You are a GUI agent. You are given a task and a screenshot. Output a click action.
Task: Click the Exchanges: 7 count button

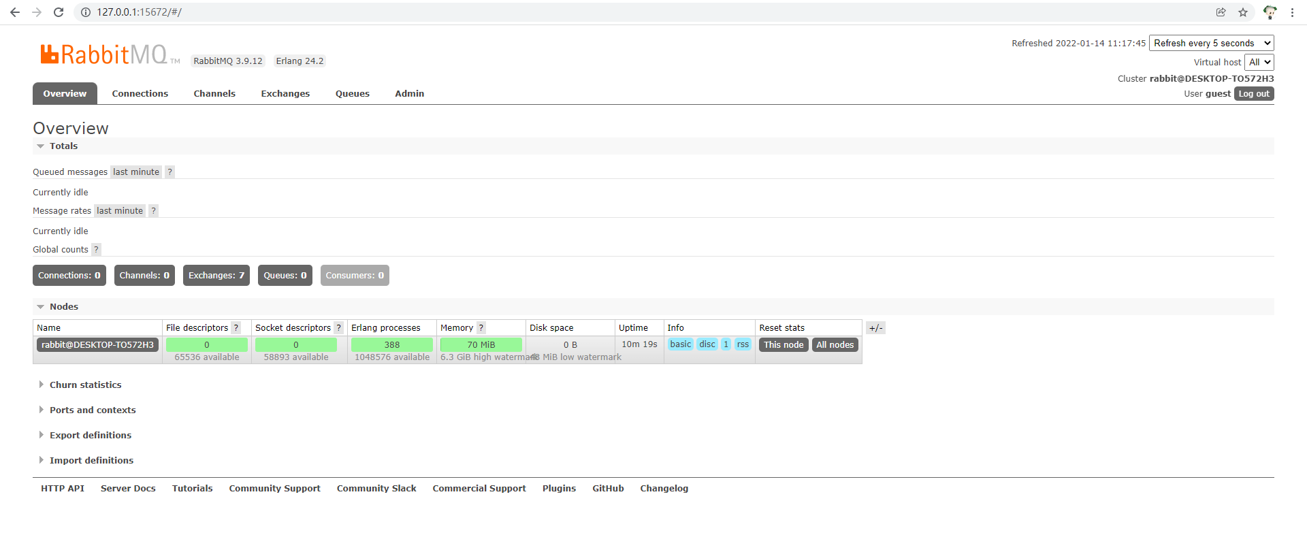click(x=216, y=276)
